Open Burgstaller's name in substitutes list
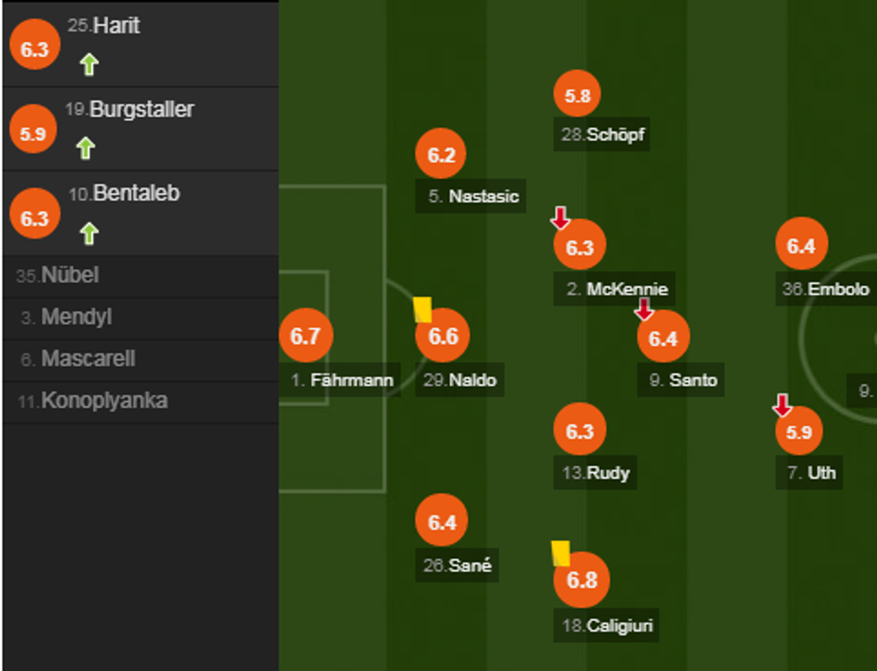 pos(141,110)
